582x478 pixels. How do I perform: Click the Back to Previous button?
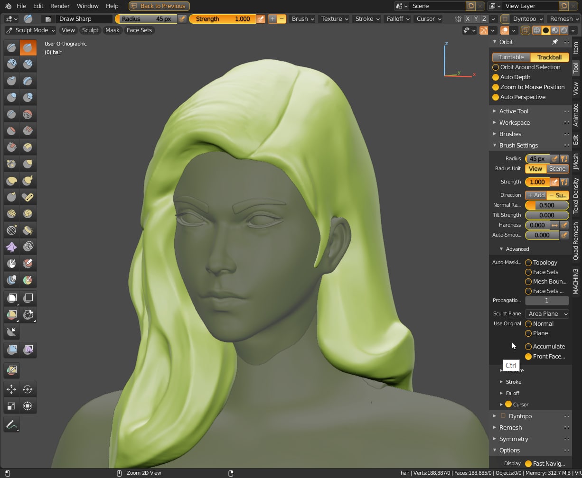[159, 6]
